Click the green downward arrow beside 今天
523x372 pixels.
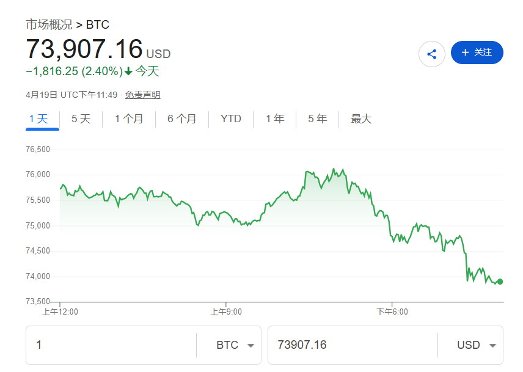tap(126, 71)
